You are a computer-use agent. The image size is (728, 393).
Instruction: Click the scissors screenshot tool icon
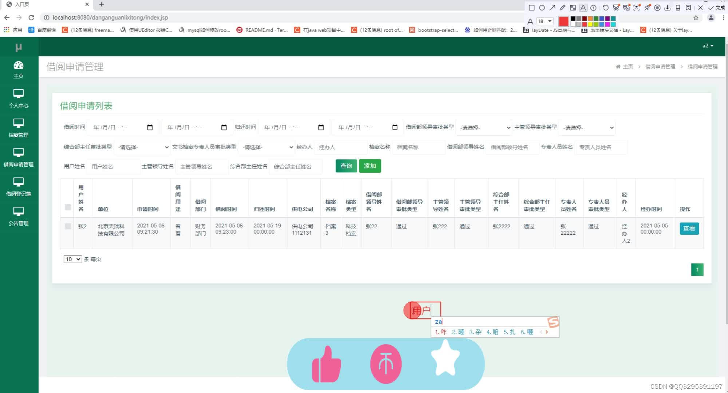point(616,8)
